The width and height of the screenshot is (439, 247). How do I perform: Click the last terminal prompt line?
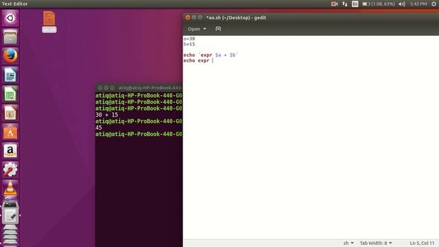pyautogui.click(x=139, y=134)
